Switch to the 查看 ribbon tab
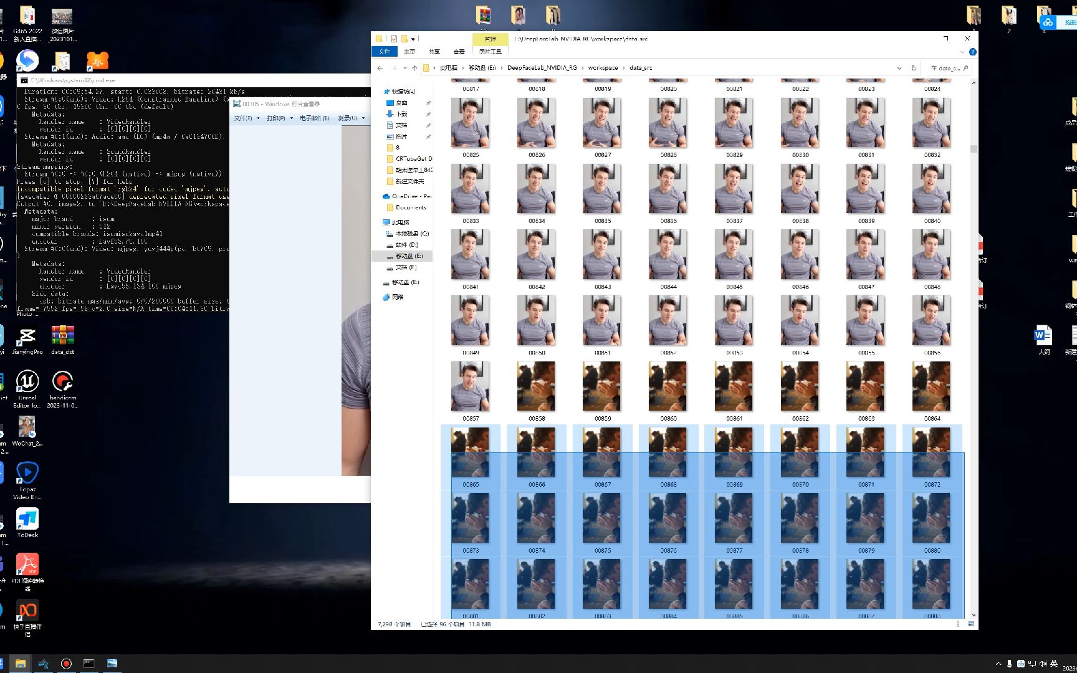The height and width of the screenshot is (673, 1077). tap(459, 52)
